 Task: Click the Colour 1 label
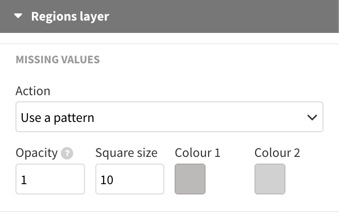[x=197, y=153]
